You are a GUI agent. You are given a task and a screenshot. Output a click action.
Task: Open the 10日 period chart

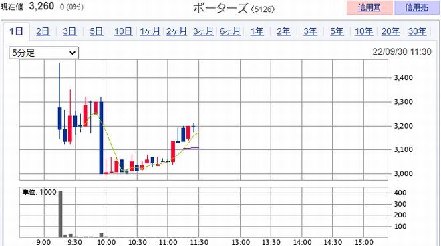(123, 31)
